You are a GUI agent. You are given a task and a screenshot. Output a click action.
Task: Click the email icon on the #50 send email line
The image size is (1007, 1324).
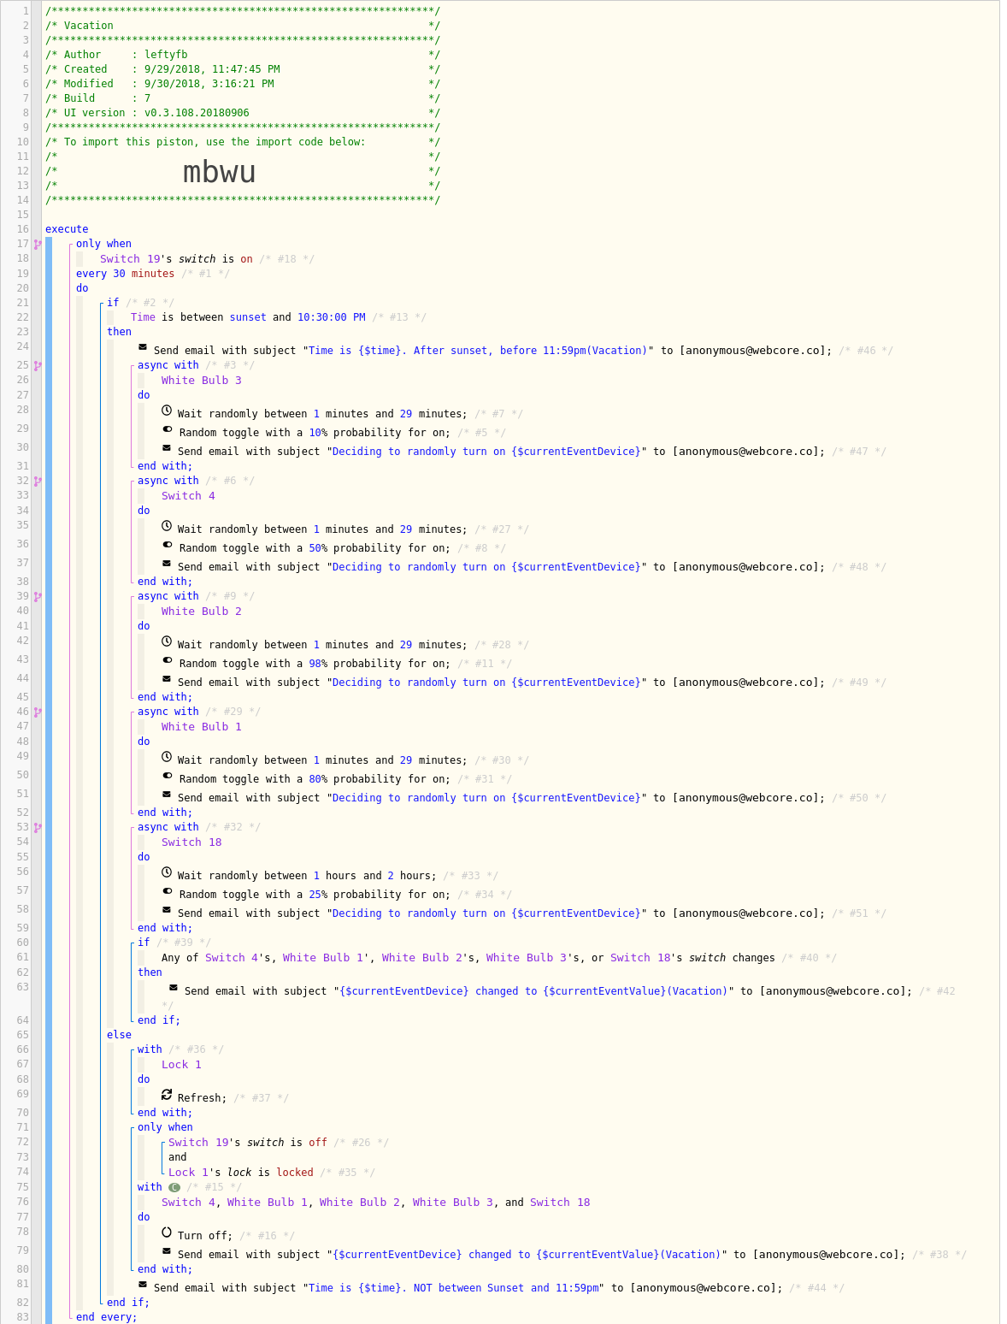(167, 795)
